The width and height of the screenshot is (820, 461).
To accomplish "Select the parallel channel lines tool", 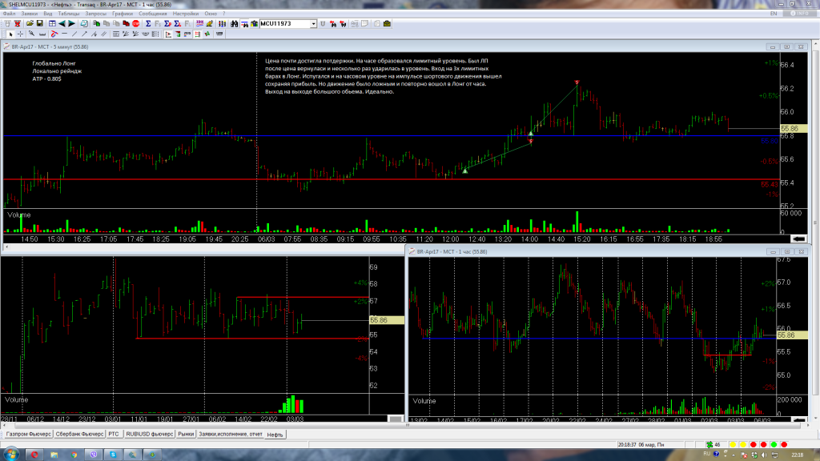I will pyautogui.click(x=104, y=34).
